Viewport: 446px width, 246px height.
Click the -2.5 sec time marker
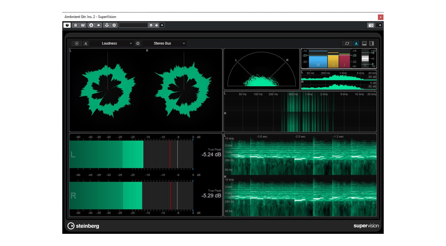[300, 137]
